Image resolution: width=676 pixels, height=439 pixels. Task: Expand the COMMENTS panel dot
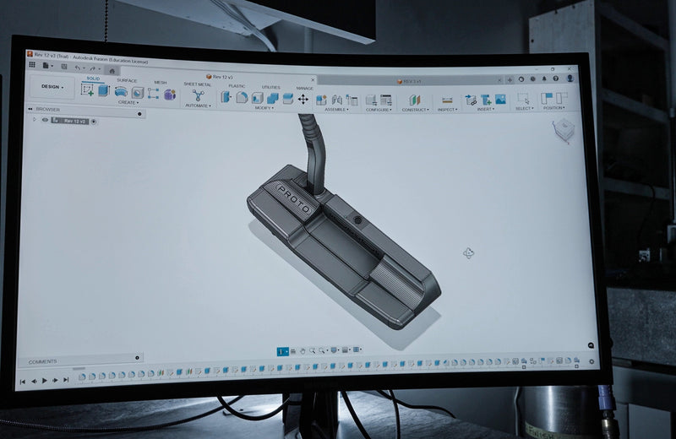pos(137,358)
